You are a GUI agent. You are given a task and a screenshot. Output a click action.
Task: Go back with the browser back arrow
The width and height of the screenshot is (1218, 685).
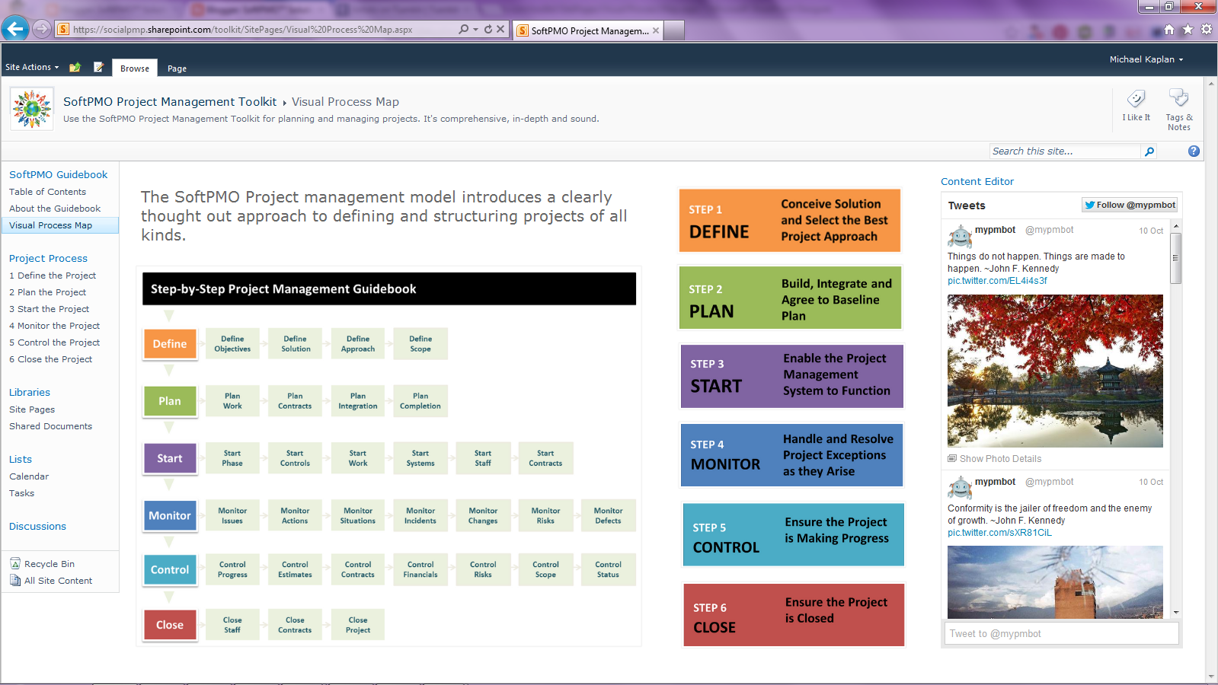pos(15,29)
